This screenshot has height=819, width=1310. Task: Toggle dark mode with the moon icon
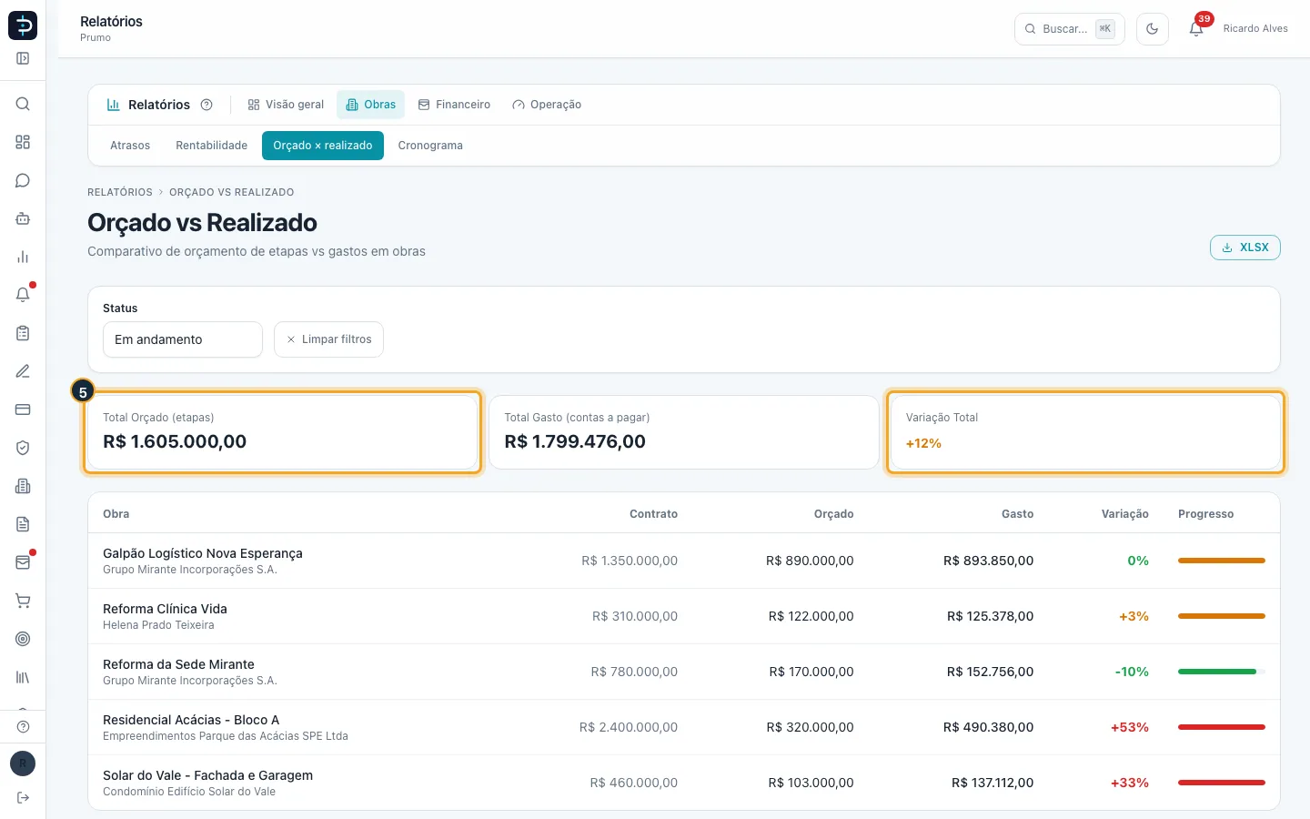1152,29
